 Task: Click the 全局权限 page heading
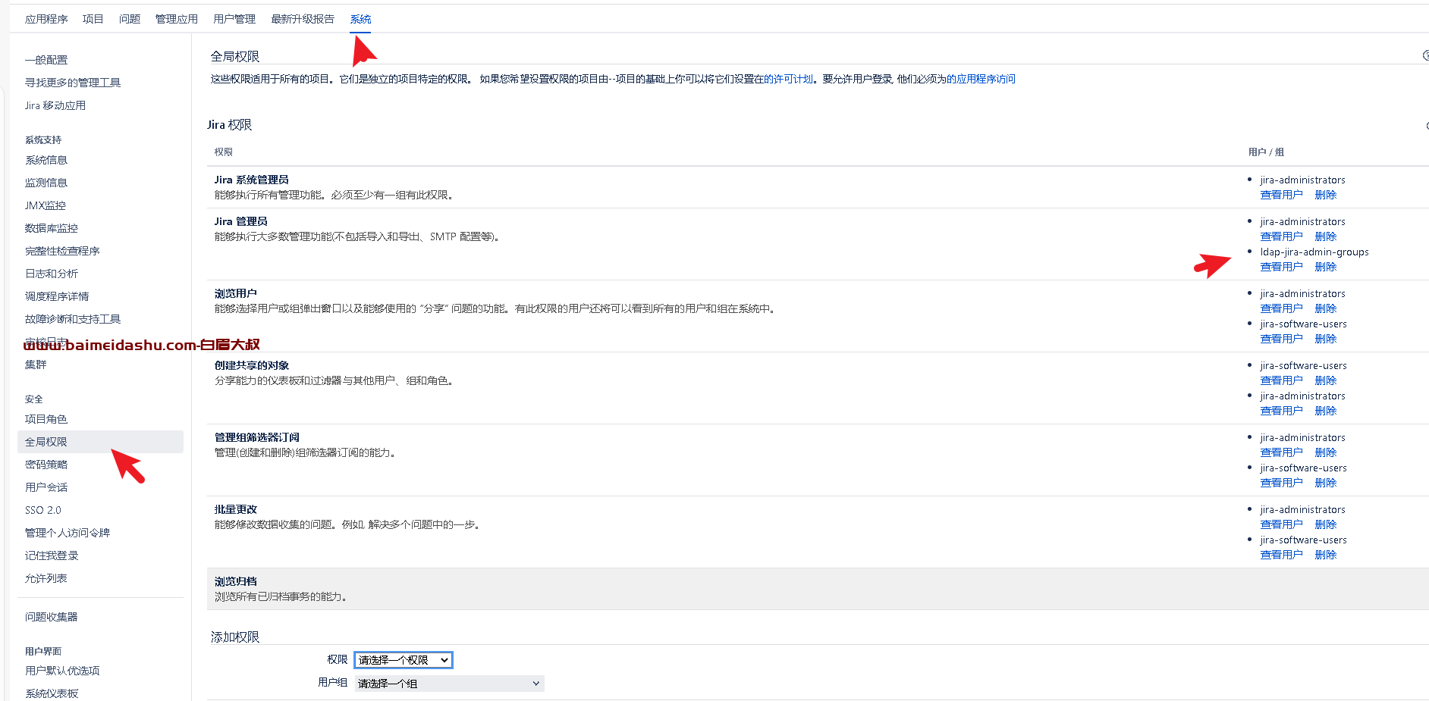tap(235, 56)
